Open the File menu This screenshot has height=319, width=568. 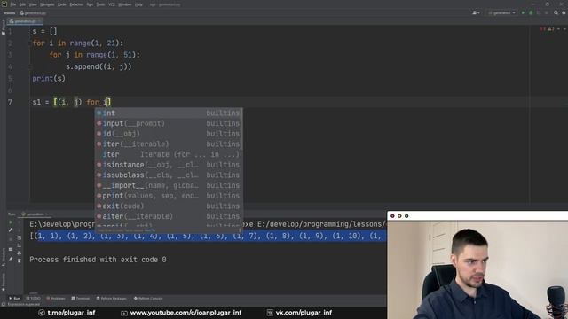pos(13,4)
